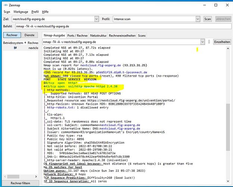Click 'Uptime guess: 11.167 days' line

click(94, 171)
